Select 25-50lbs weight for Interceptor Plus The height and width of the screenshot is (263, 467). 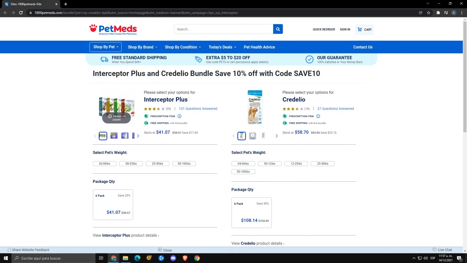coord(158,164)
